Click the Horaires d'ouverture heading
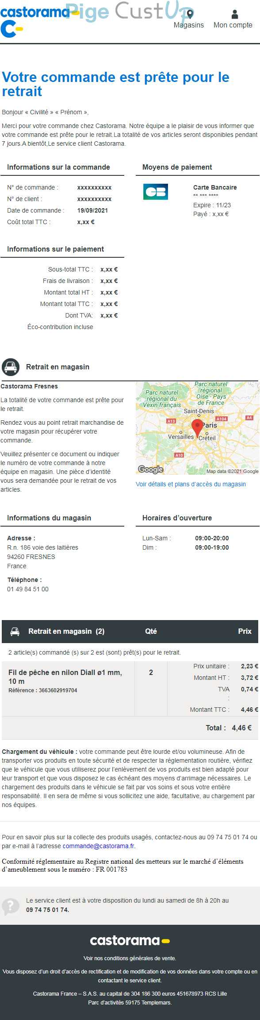The width and height of the screenshot is (260, 1020). click(177, 518)
